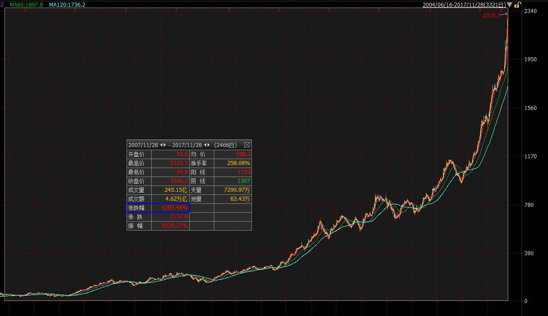Select the 最高价 value 2315.7 in table
The width and height of the screenshot is (548, 316).
(x=179, y=163)
